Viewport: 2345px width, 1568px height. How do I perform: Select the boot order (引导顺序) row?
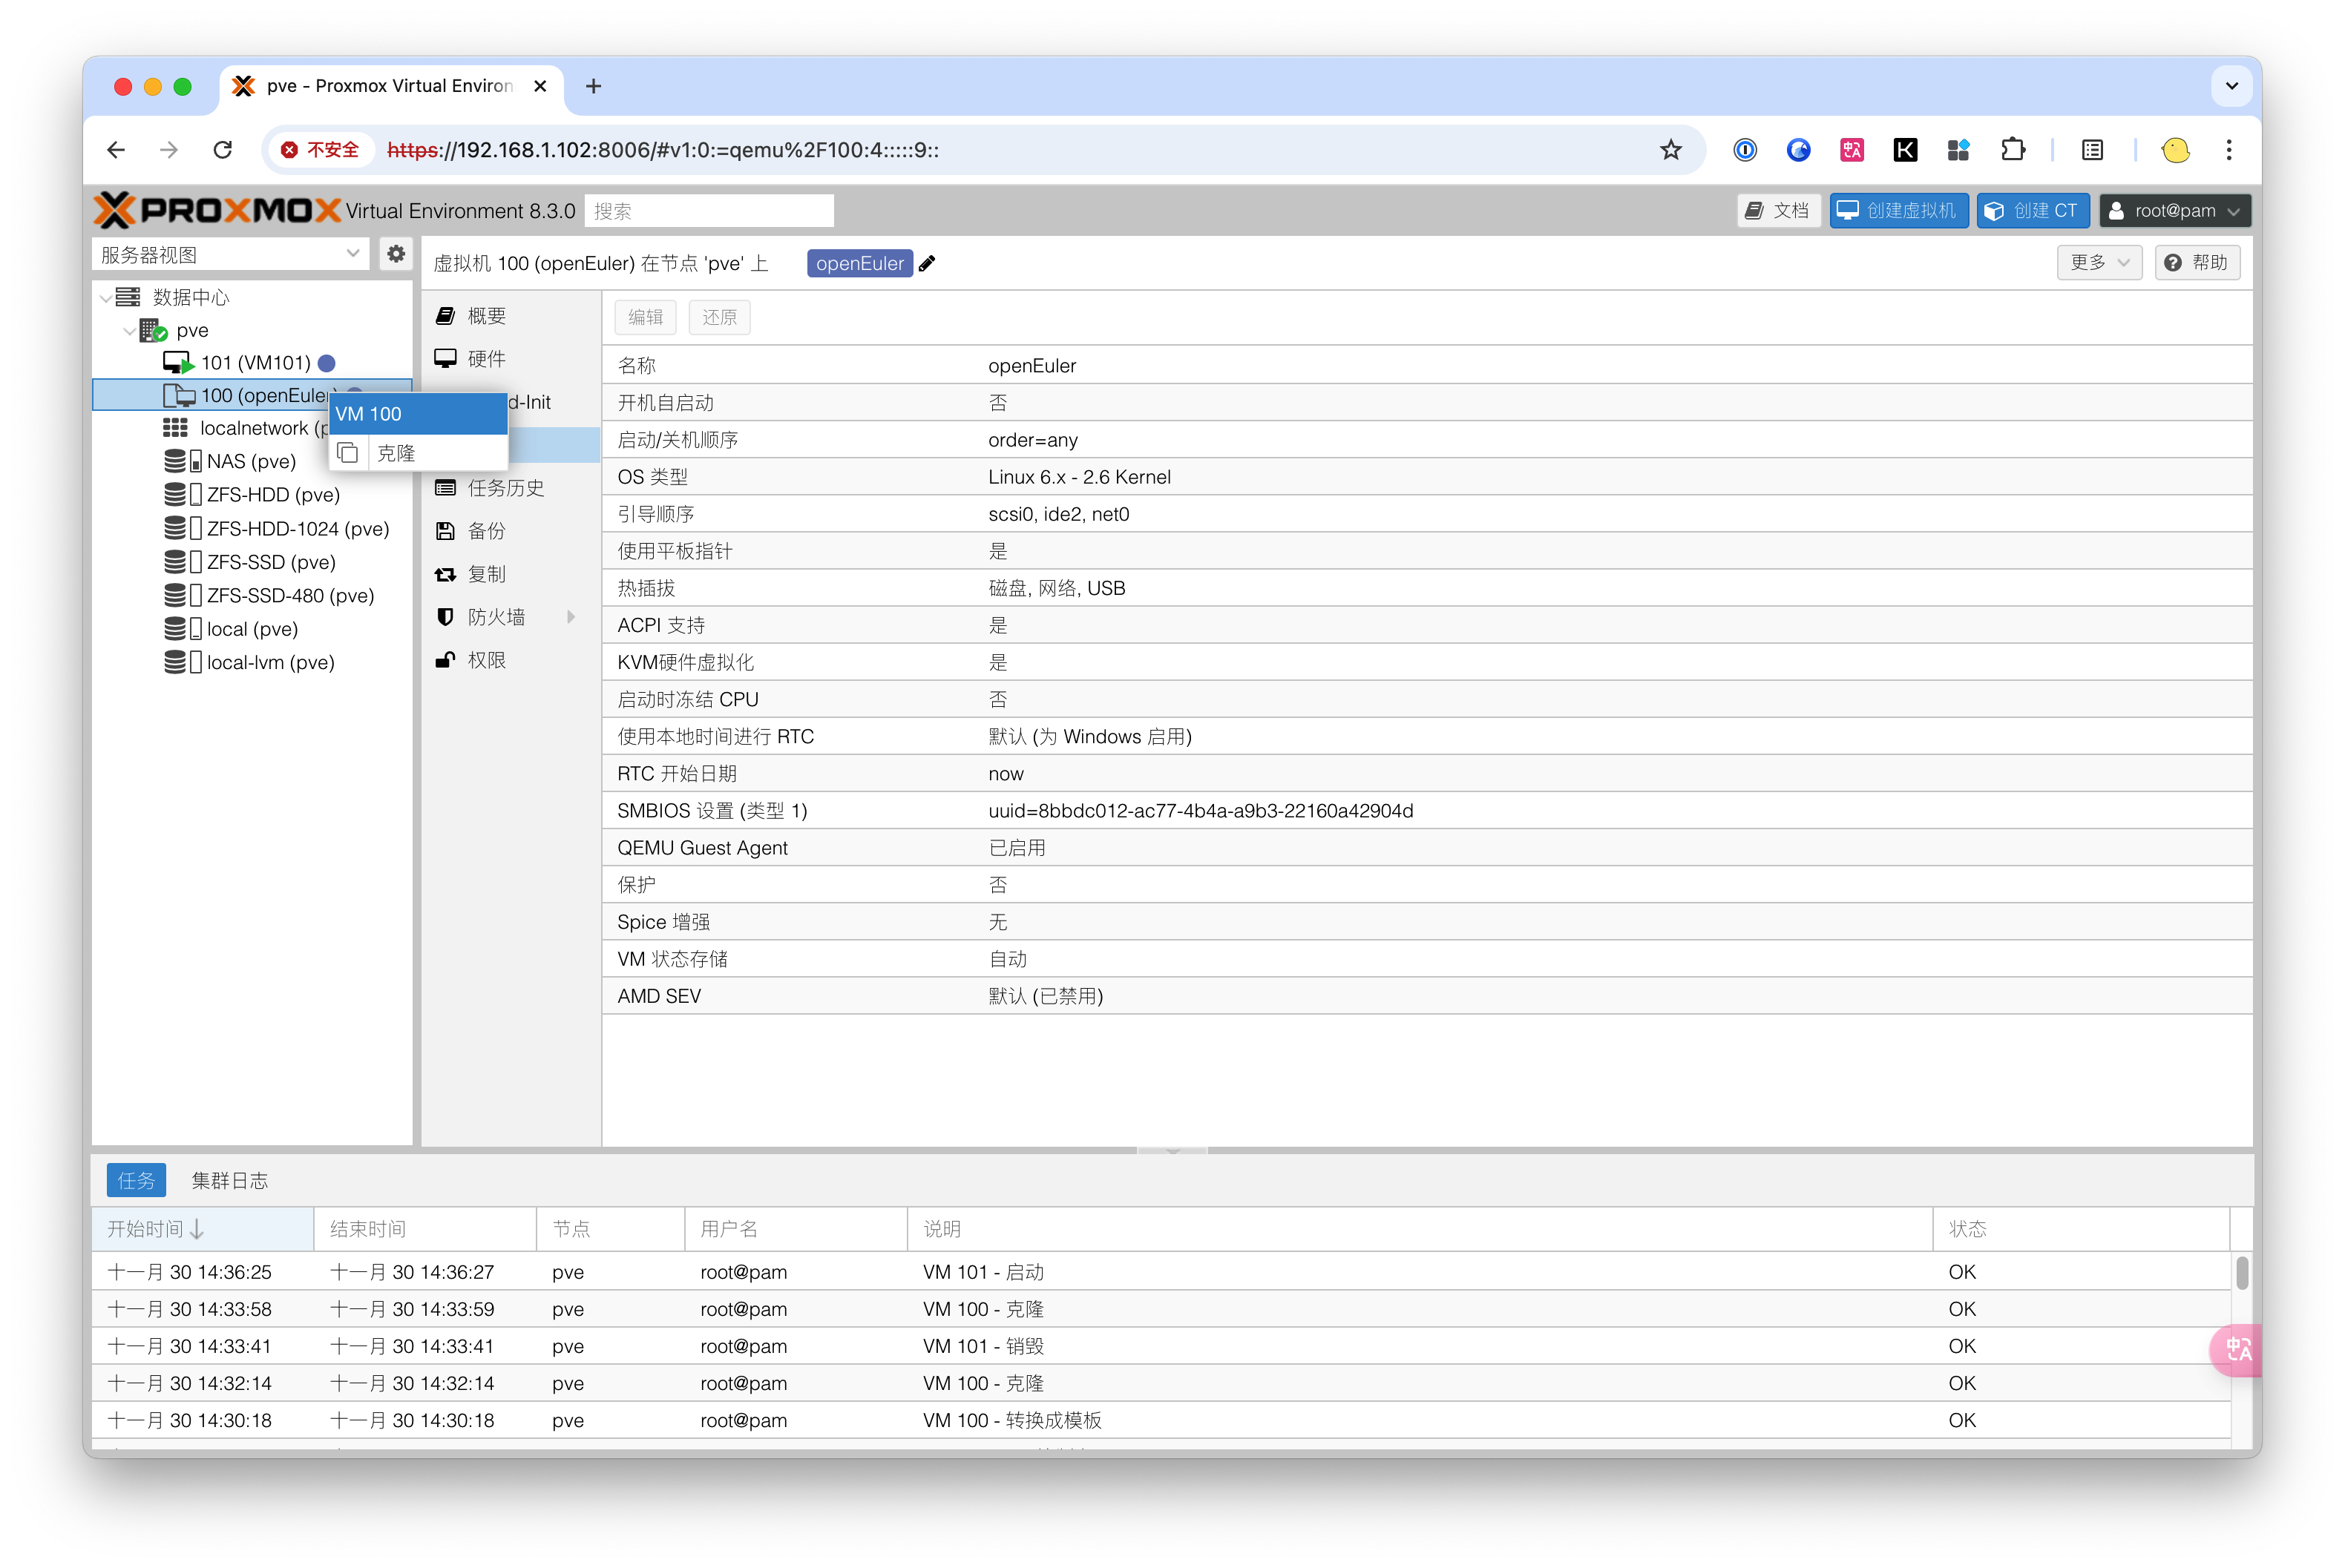tap(1426, 514)
